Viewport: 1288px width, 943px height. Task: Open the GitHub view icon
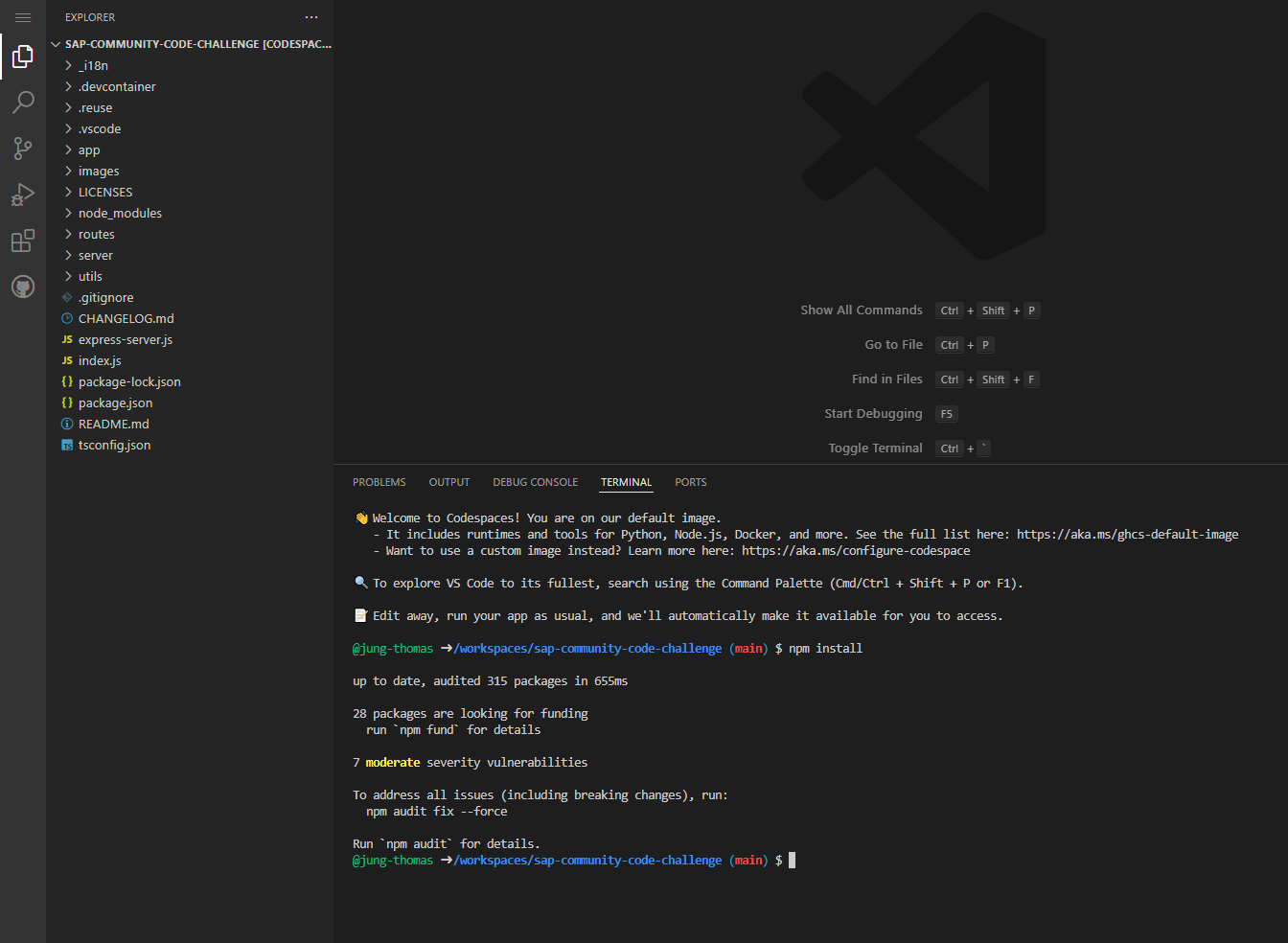coord(23,287)
